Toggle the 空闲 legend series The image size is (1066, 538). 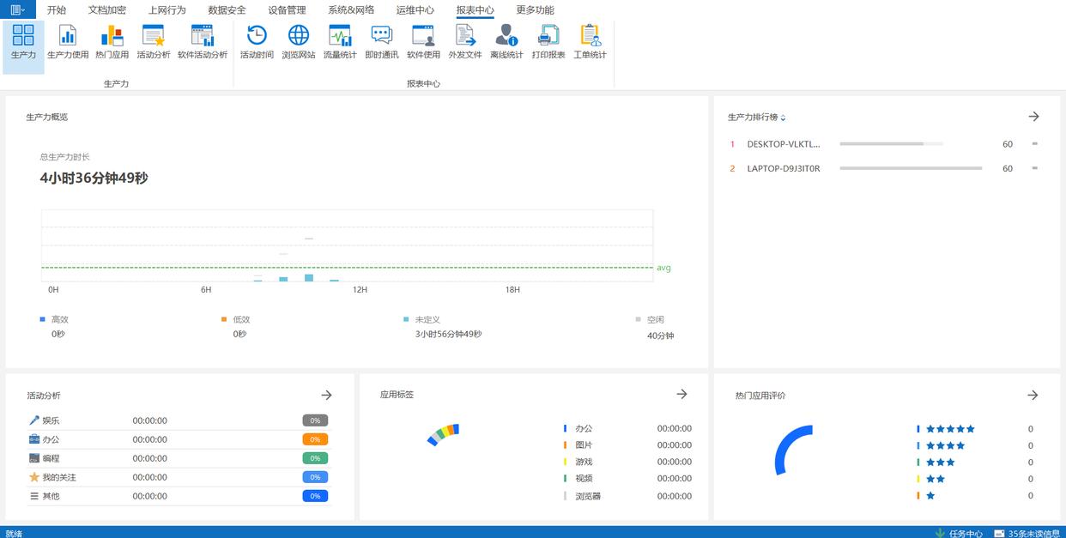[654, 319]
